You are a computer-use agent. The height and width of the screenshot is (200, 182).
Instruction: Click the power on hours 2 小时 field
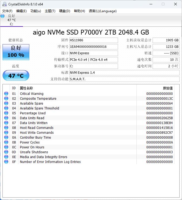coord(166,66)
